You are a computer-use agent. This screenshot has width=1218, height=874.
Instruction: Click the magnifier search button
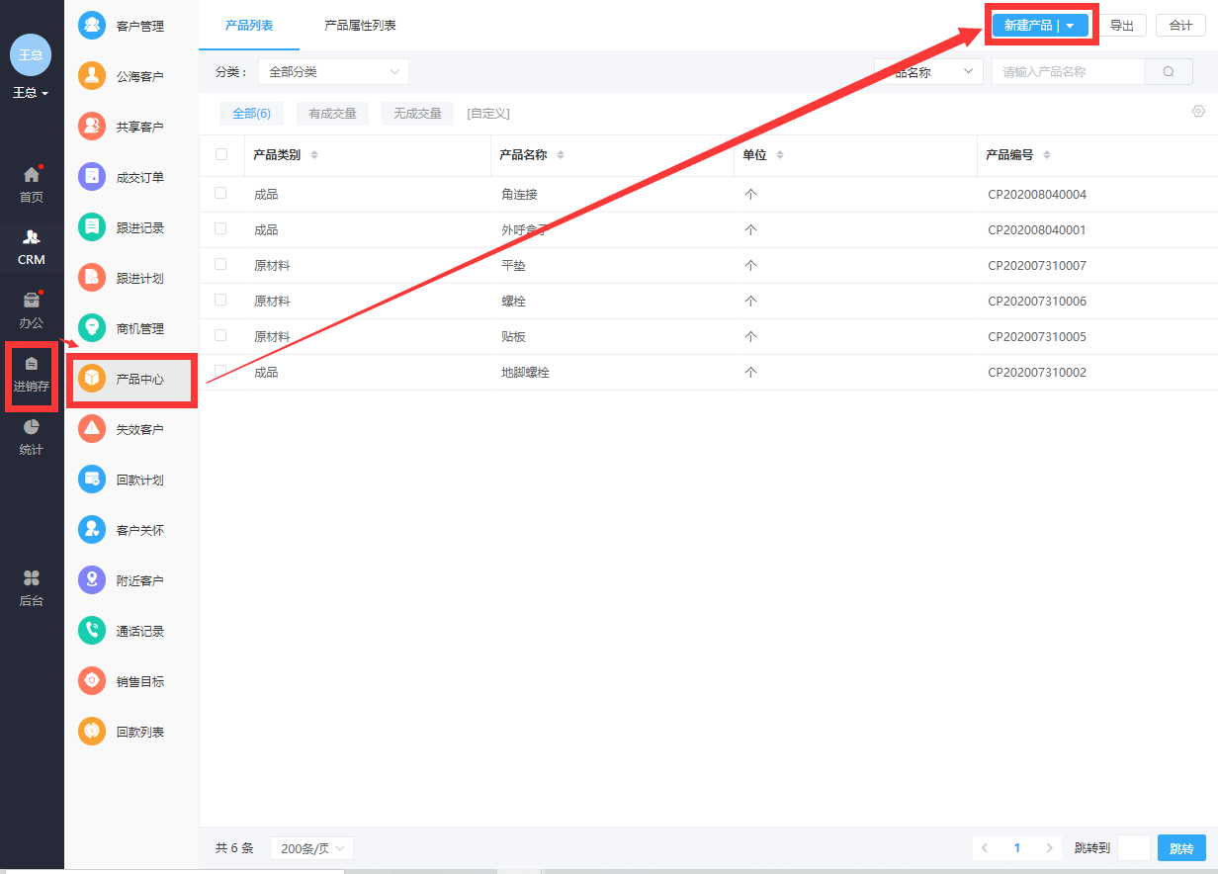pos(1169,72)
